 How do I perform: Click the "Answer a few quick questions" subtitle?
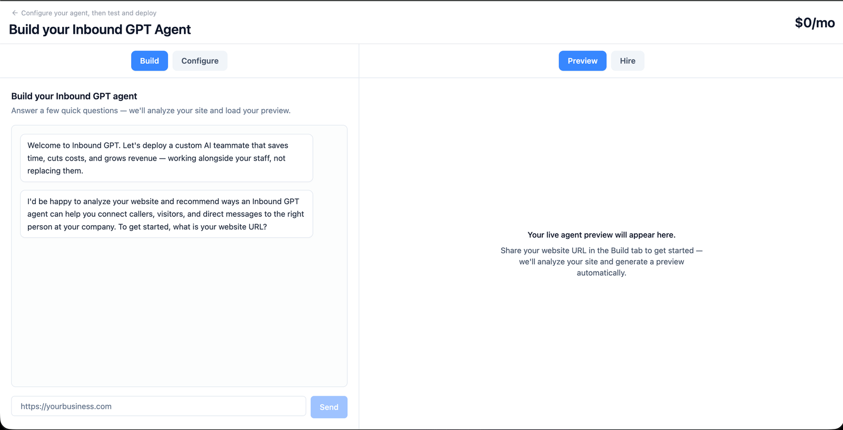[151, 111]
